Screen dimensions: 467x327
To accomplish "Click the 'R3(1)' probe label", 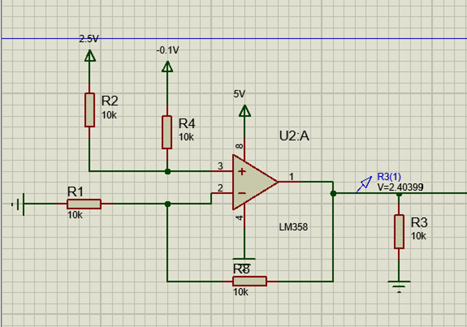I will point(389,177).
